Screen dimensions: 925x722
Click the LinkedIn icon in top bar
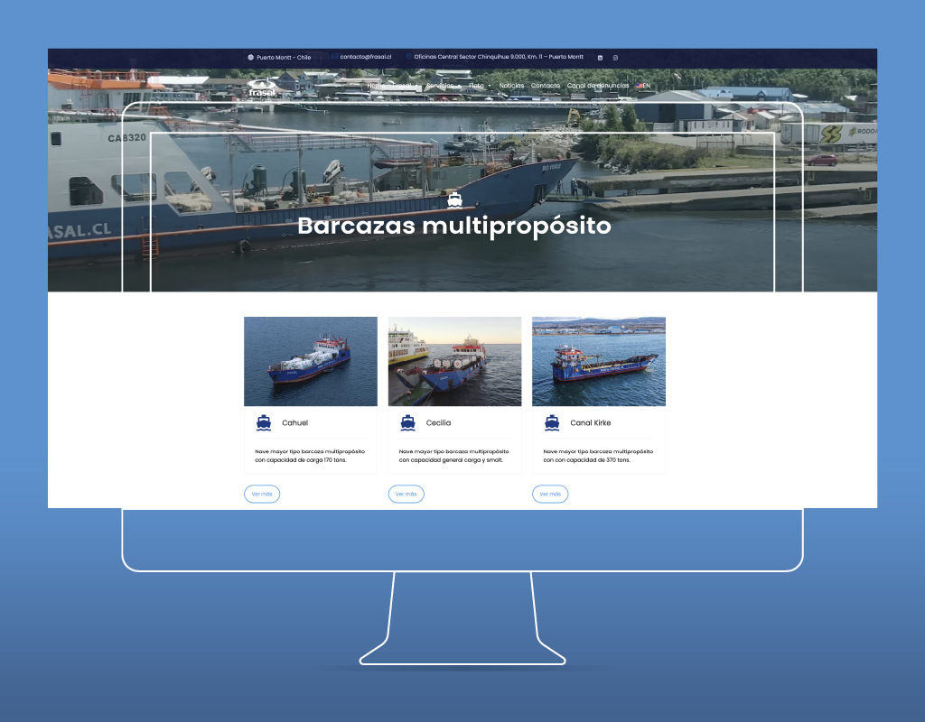[601, 58]
